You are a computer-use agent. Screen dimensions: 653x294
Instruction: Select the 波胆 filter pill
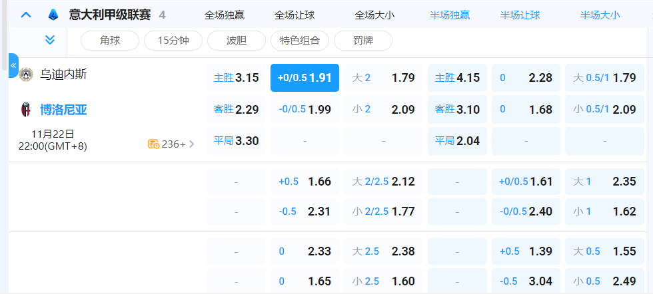(237, 41)
